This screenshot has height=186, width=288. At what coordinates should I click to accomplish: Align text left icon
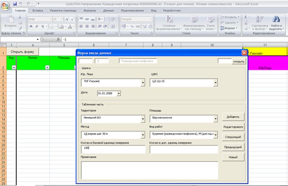tap(81, 26)
